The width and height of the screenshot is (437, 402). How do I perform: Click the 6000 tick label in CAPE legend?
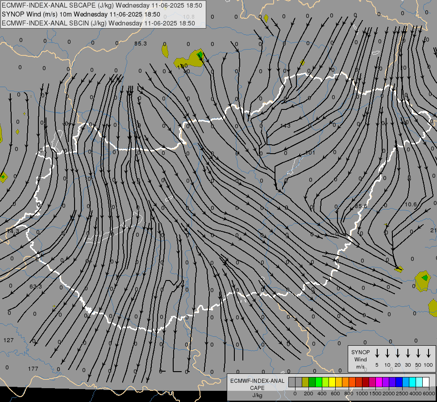point(429,394)
